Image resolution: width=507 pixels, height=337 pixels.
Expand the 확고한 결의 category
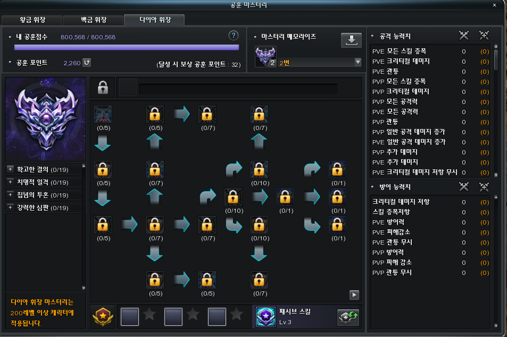tap(10, 169)
